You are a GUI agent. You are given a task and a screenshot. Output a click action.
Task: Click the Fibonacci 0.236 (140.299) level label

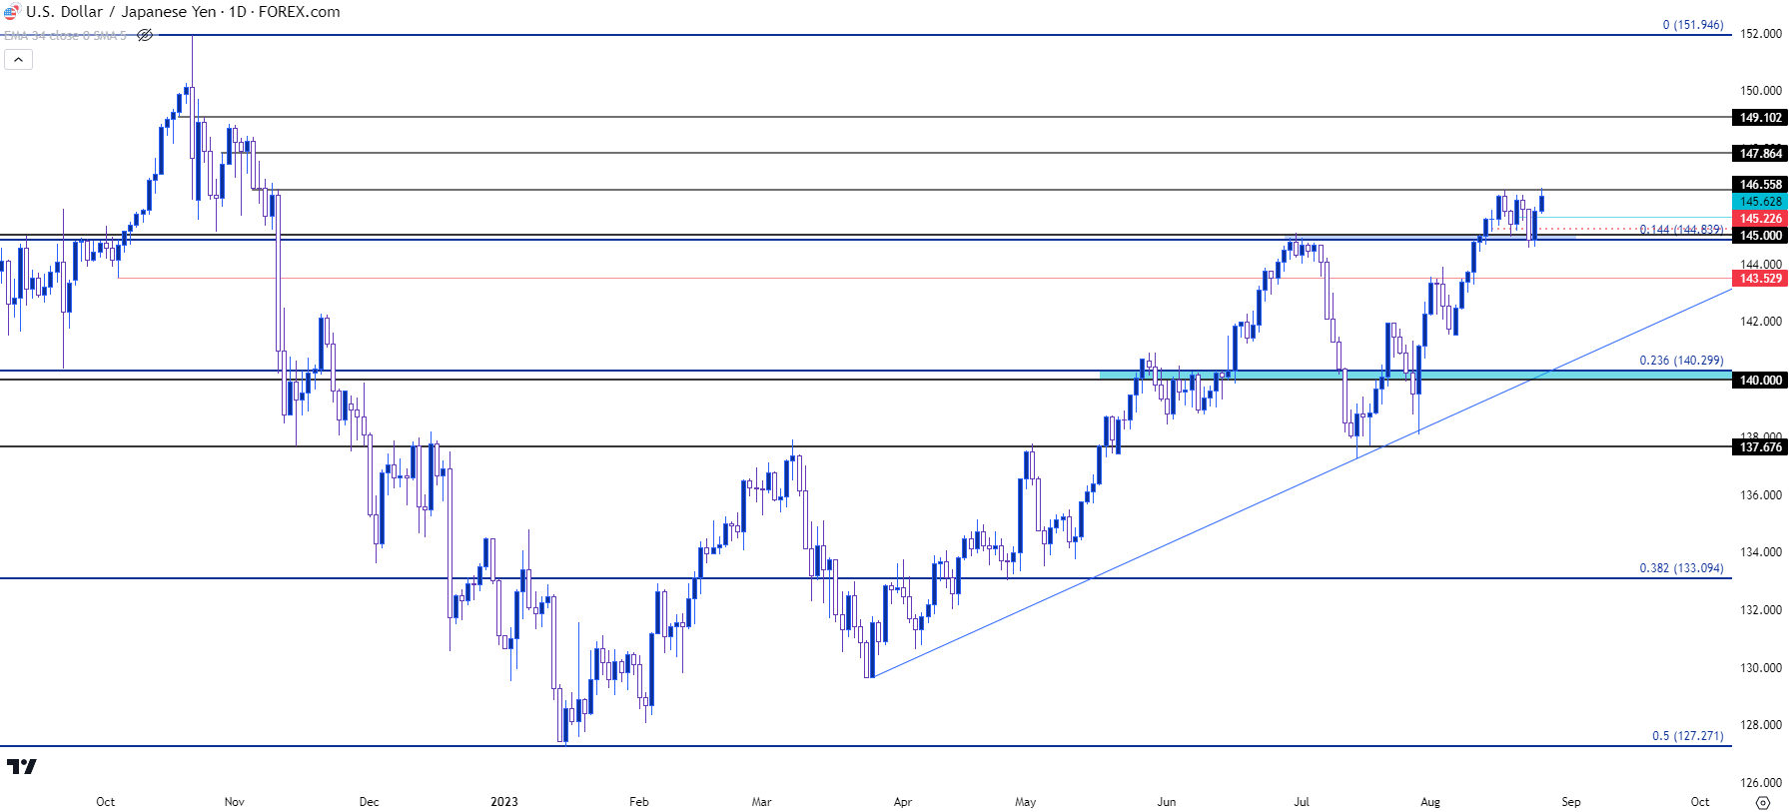(1681, 361)
